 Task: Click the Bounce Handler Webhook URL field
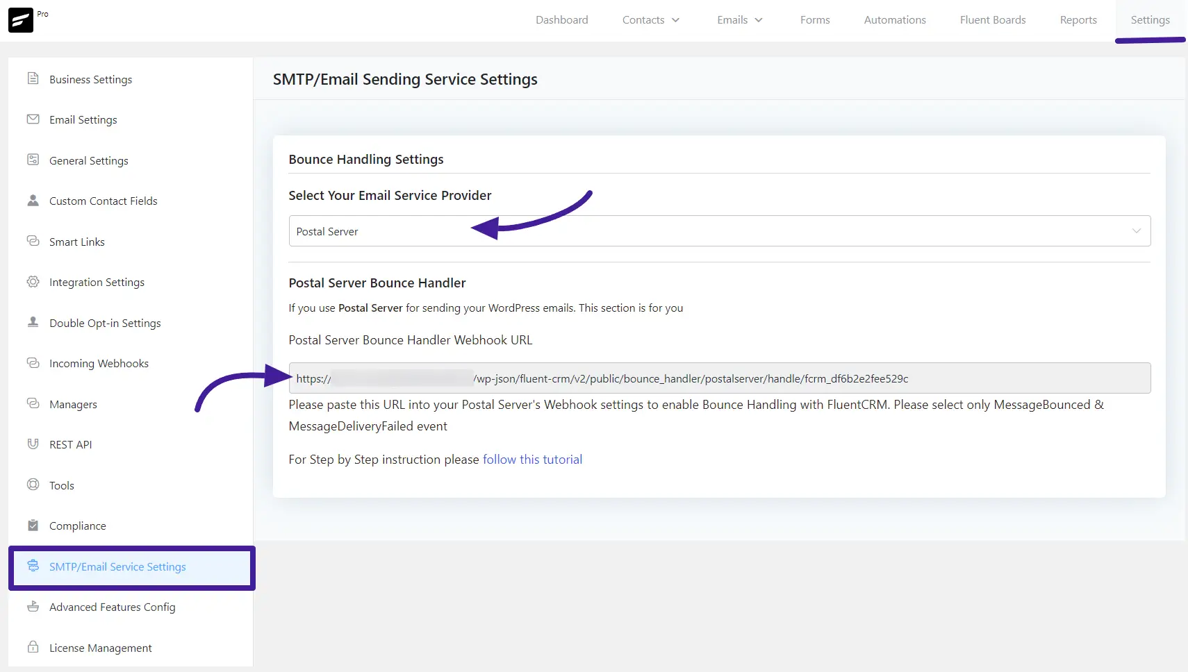click(720, 378)
